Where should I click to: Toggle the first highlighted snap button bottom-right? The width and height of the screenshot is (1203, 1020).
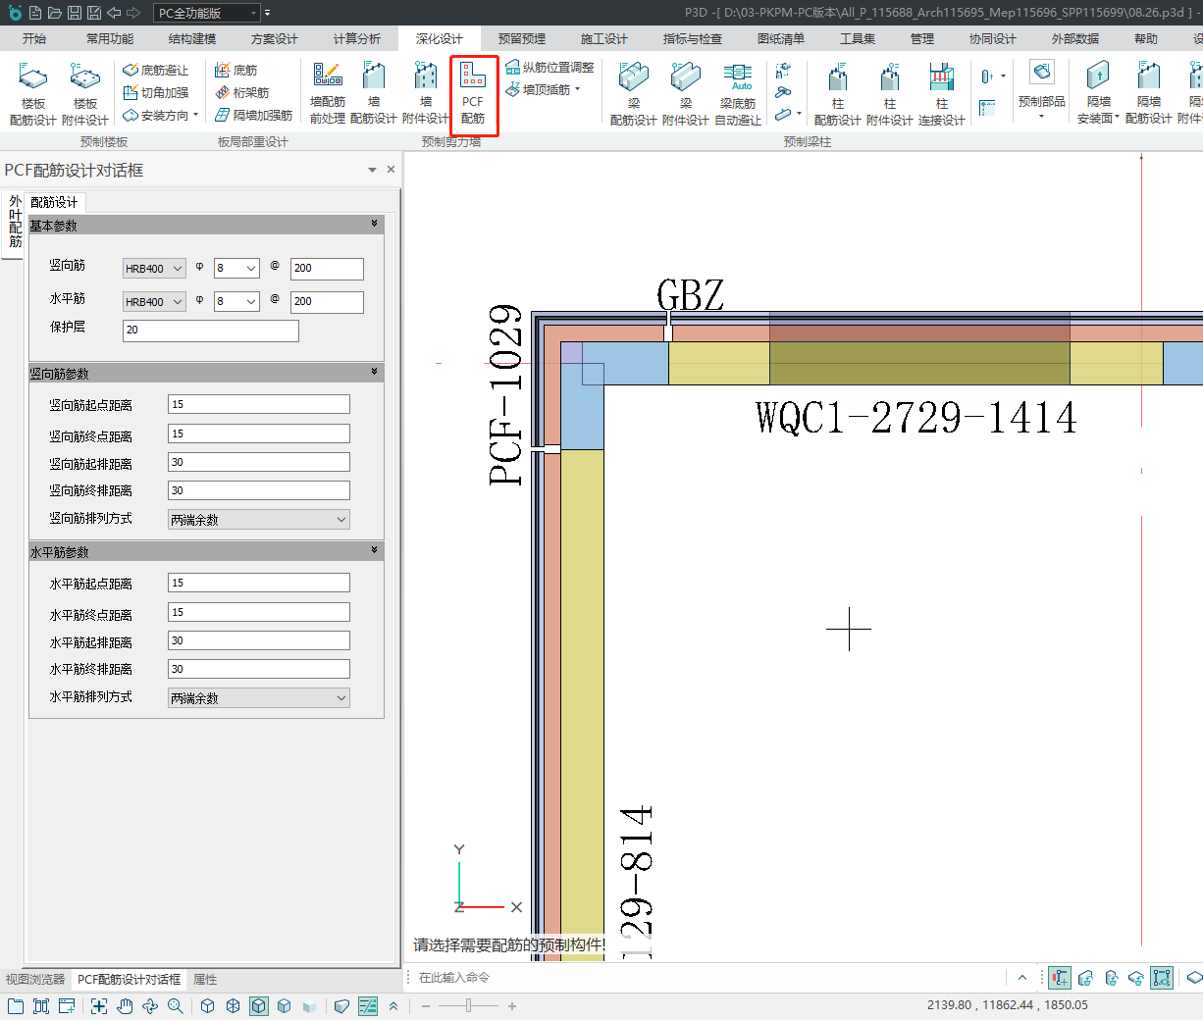[x=1060, y=978]
